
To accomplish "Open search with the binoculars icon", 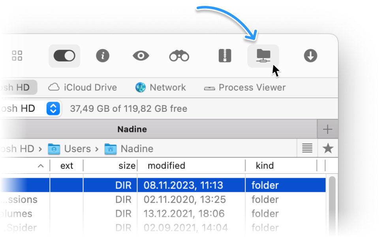I will pyautogui.click(x=179, y=56).
